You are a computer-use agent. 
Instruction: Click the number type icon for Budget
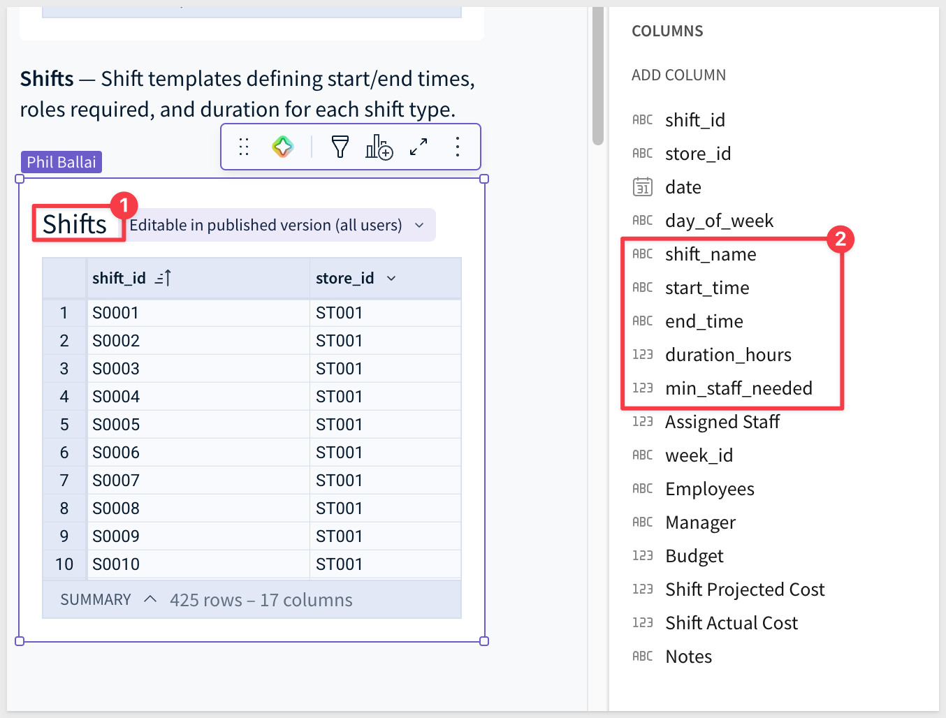coord(643,556)
